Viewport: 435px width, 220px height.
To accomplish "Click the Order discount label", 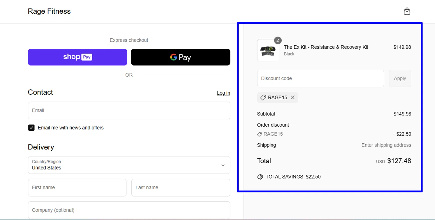I will tap(273, 125).
